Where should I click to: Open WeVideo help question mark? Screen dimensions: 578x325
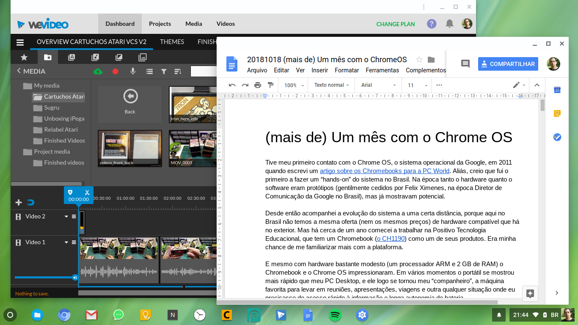(432, 24)
